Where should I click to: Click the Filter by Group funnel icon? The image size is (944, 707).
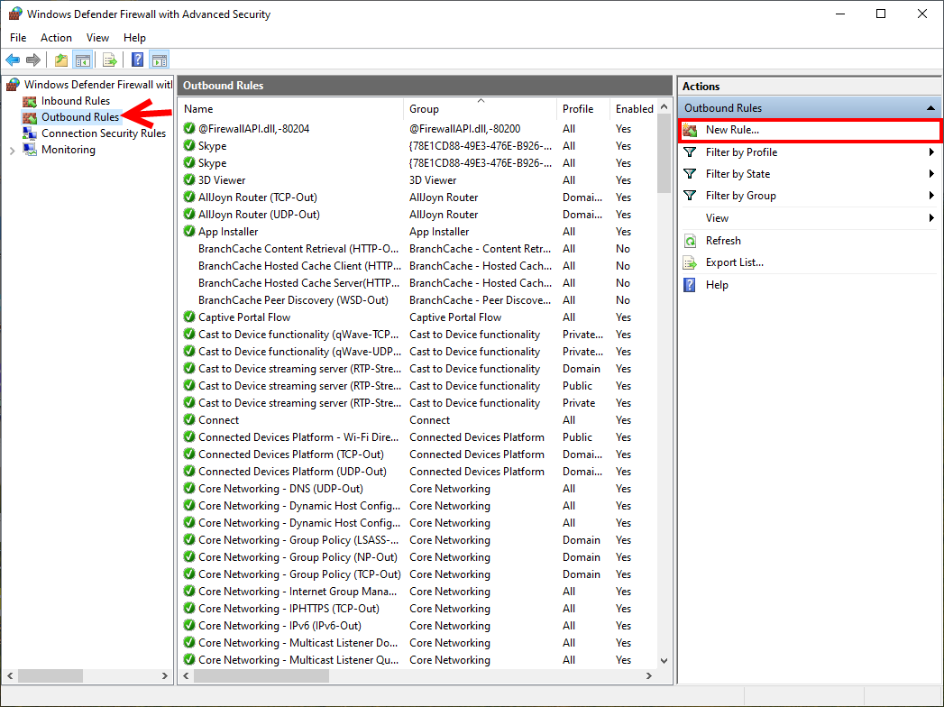point(691,196)
